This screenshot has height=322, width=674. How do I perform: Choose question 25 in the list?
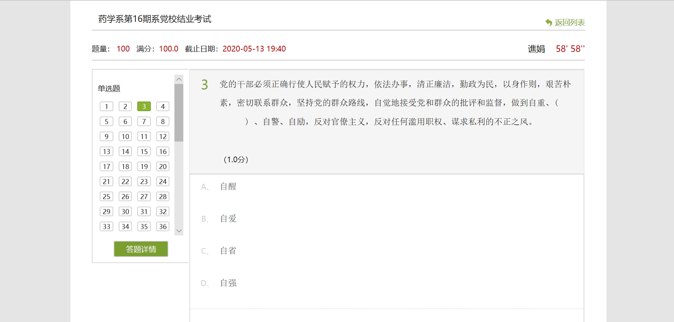tap(106, 197)
